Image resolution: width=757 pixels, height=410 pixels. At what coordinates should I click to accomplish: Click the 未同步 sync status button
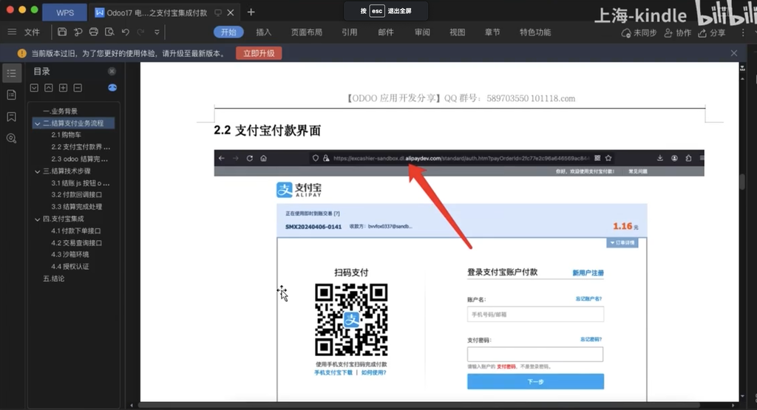coord(639,33)
